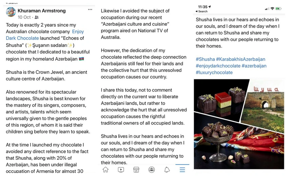Open the #KarabakhisAzerbaijan hashtag
This screenshot has width=288, height=176.
click(x=241, y=59)
